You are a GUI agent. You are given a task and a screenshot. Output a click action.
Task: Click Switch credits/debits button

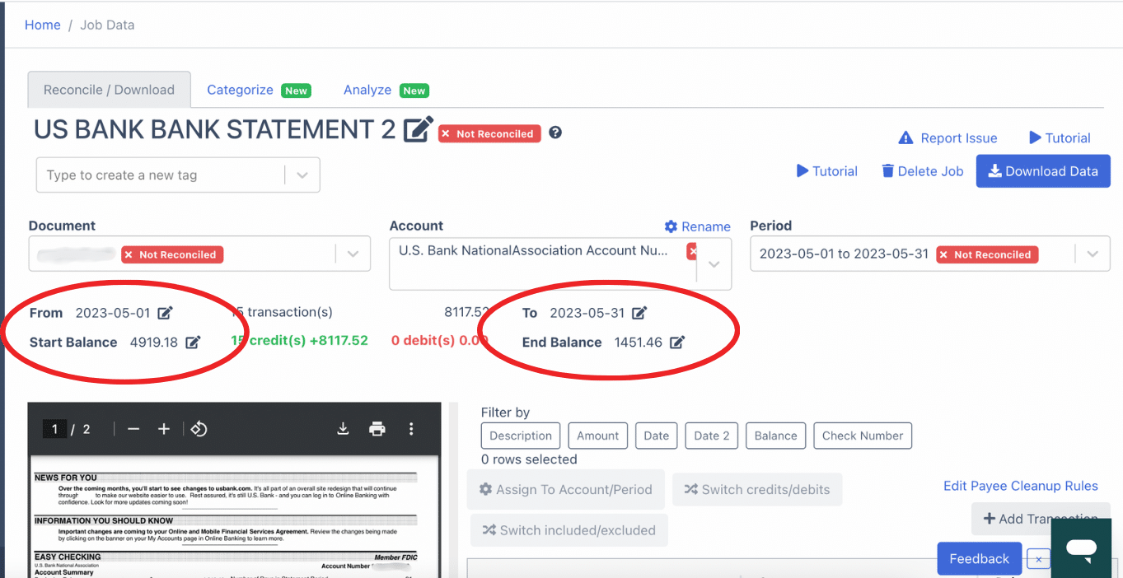(757, 489)
